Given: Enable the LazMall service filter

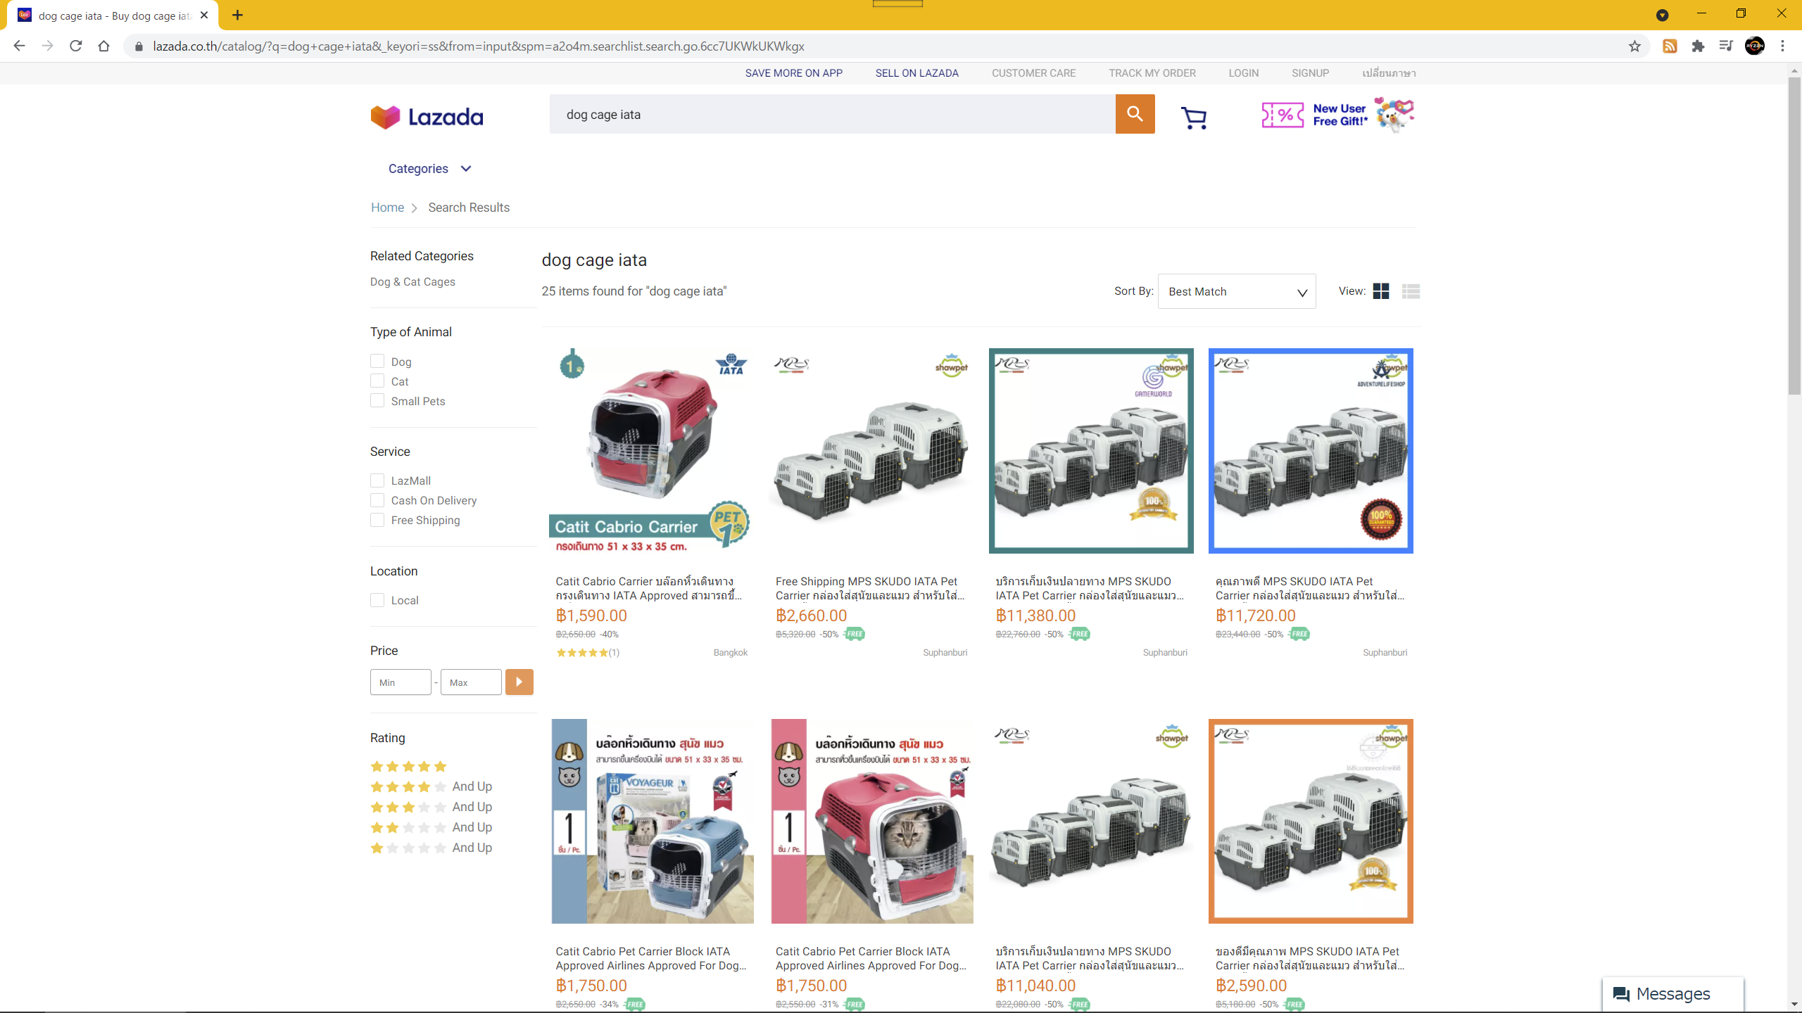Looking at the screenshot, I should click(x=377, y=480).
